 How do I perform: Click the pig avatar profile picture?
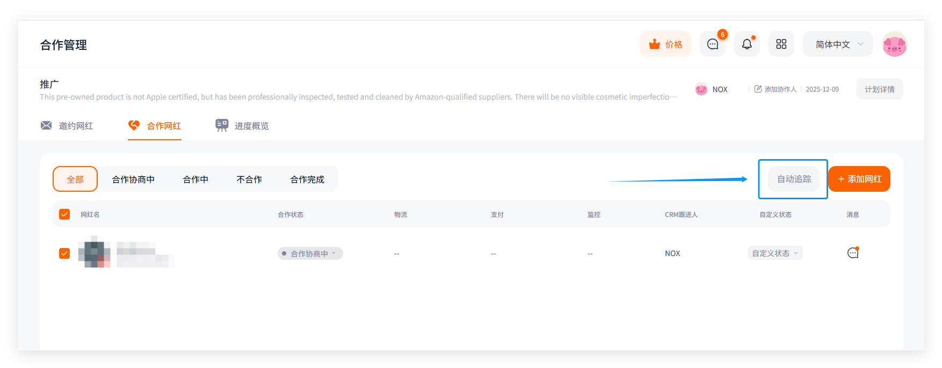click(894, 44)
